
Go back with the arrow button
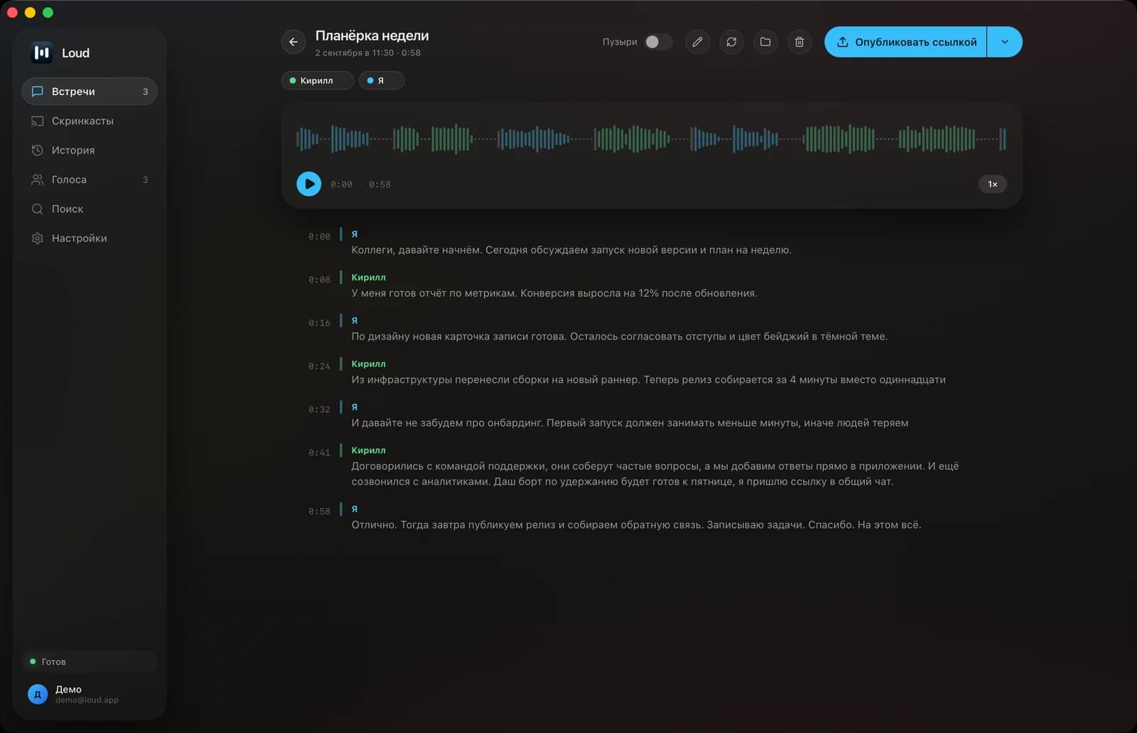point(293,42)
